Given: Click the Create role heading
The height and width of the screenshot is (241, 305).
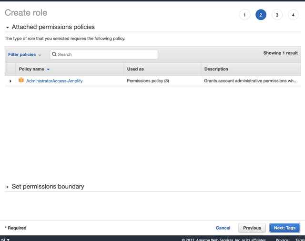Looking at the screenshot, I should click(x=26, y=13).
